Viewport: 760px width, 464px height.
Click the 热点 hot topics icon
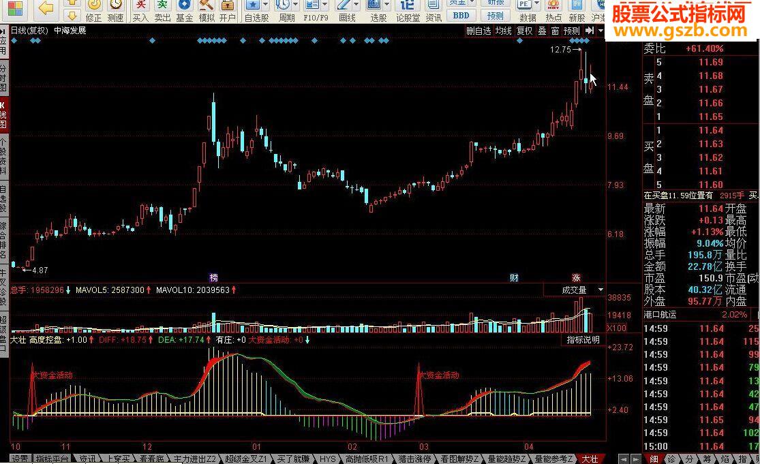tap(553, 11)
